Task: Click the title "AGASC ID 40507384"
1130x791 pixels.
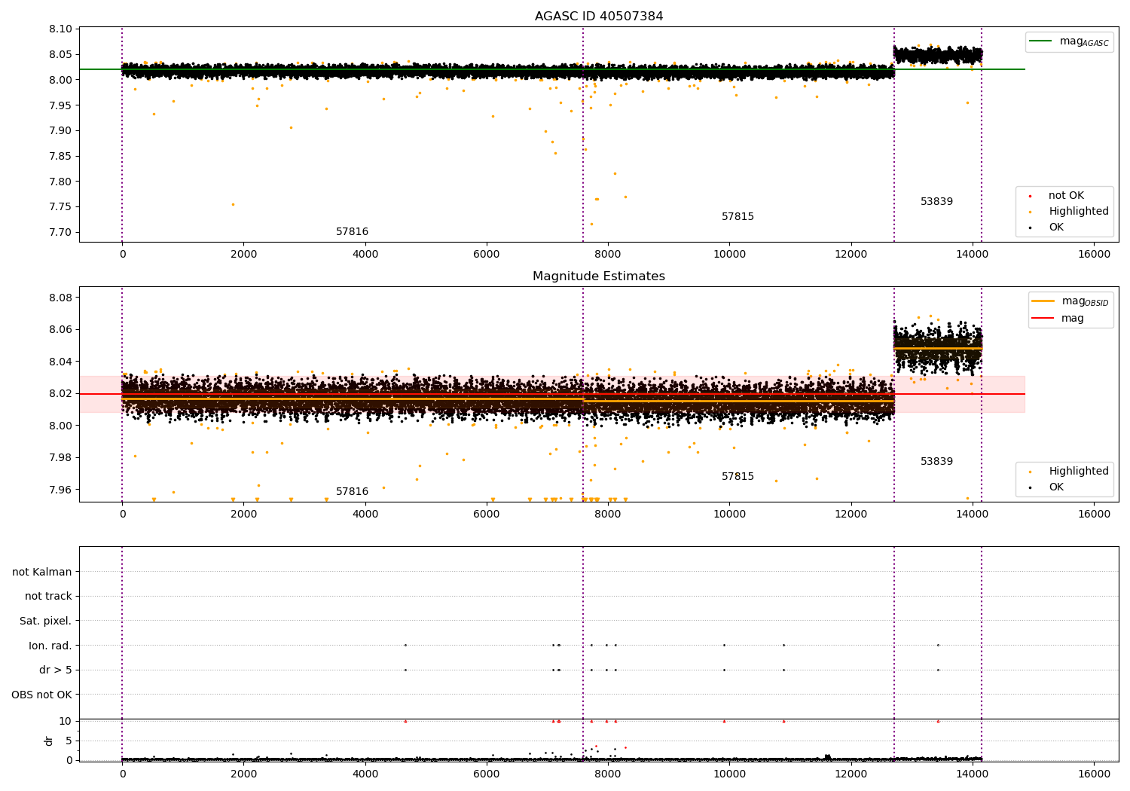Action: (x=599, y=17)
